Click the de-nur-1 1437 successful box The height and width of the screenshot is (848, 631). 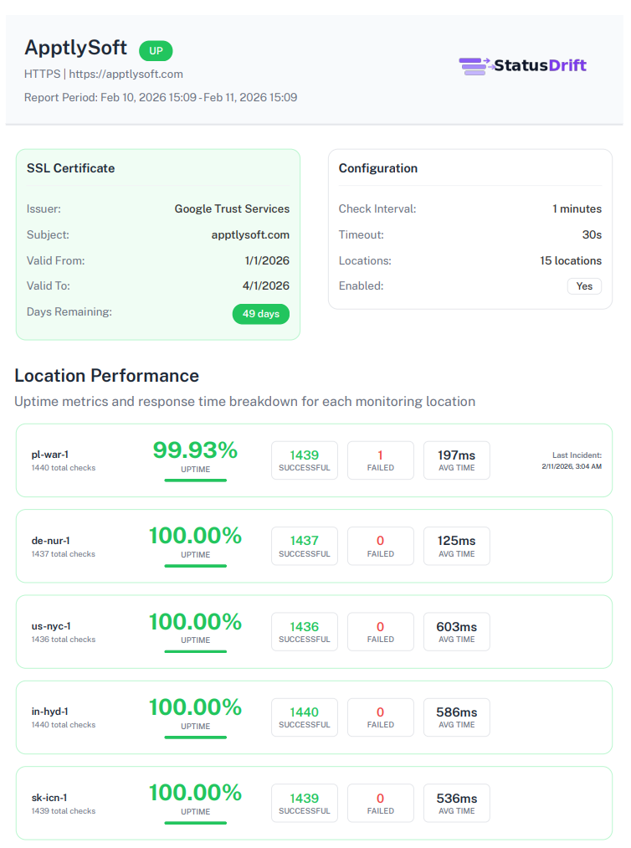(305, 546)
